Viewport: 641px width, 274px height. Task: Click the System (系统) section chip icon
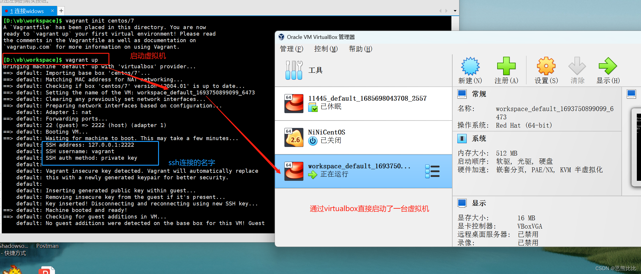click(462, 138)
